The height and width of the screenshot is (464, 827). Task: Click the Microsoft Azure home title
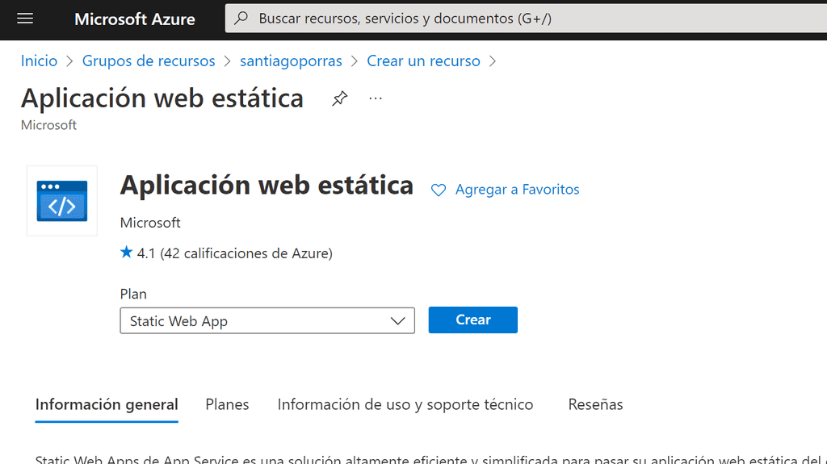click(134, 19)
